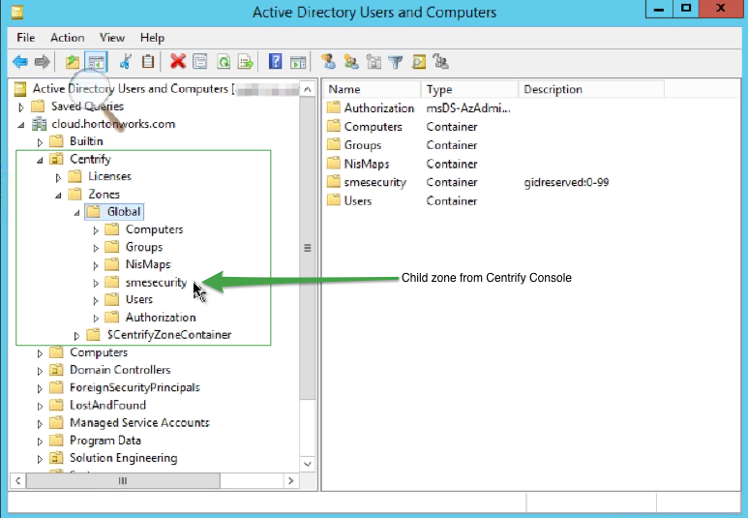Select Solution Engineering in the tree
Screen dimensions: 748x518
tap(123, 458)
